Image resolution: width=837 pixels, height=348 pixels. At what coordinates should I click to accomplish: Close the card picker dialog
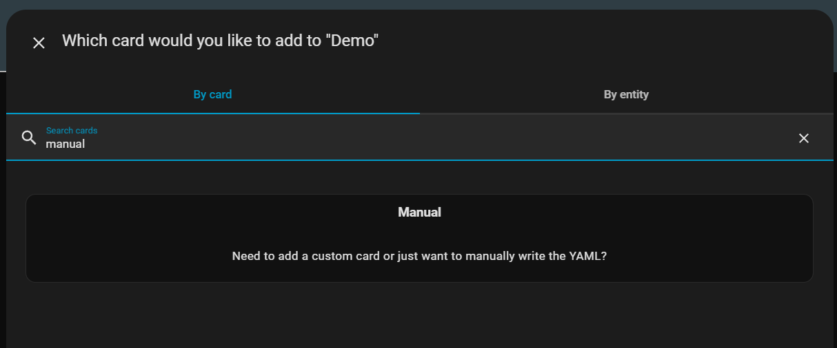point(39,43)
